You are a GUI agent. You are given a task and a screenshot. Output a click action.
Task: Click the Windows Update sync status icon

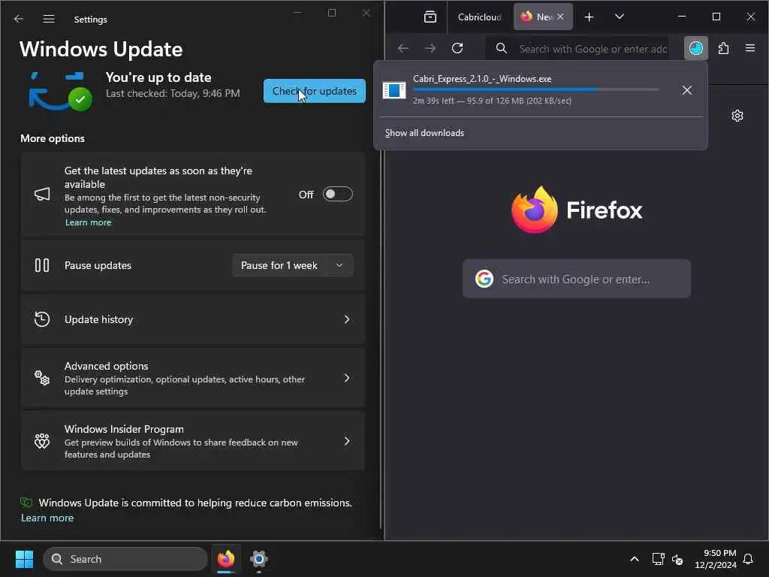coord(60,92)
